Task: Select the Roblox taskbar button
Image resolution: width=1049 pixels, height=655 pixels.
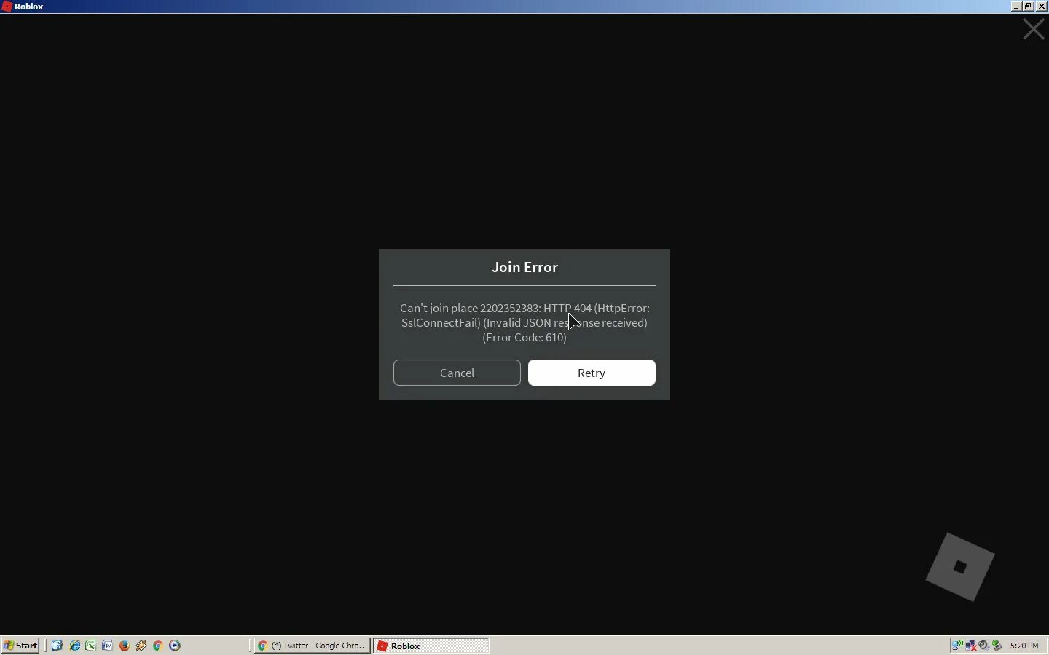Action: pyautogui.click(x=432, y=646)
